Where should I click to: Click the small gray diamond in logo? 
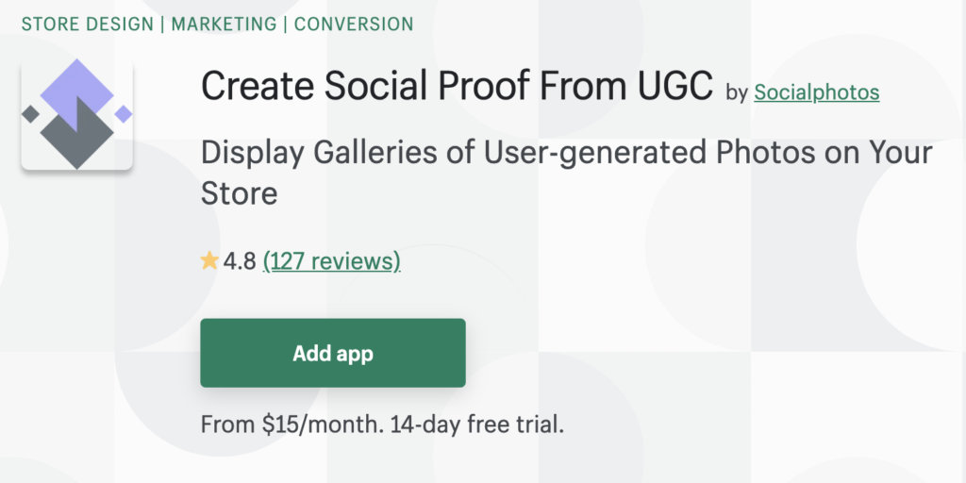click(31, 114)
